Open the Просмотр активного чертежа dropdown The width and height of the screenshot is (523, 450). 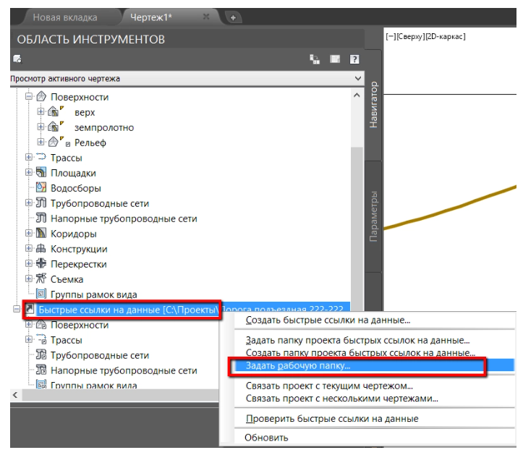coord(356,77)
